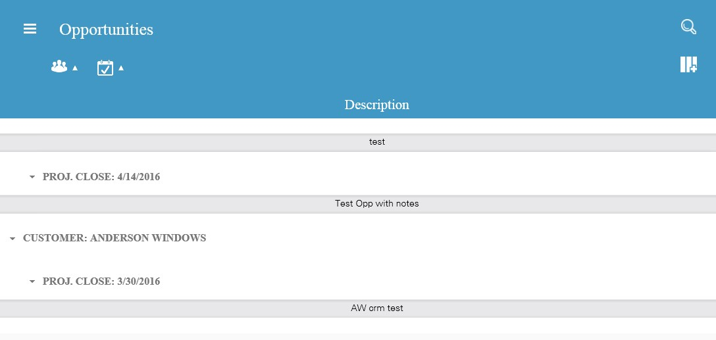Click the Description column header
The width and height of the screenshot is (716, 340).
(x=376, y=105)
